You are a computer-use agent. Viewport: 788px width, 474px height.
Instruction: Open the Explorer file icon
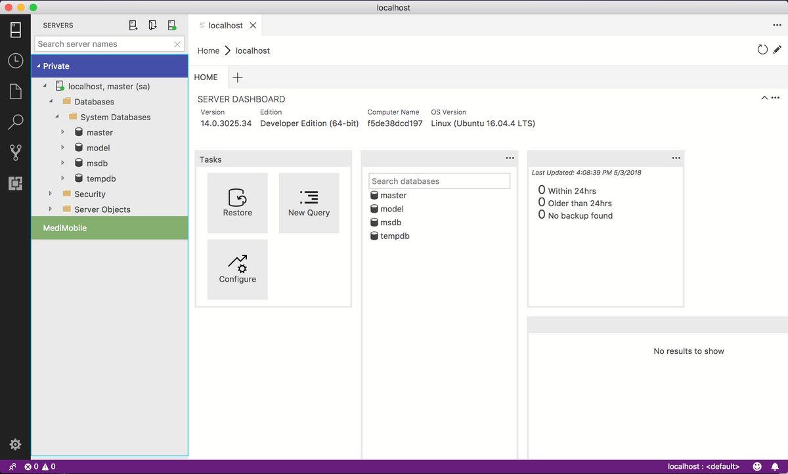click(x=16, y=91)
